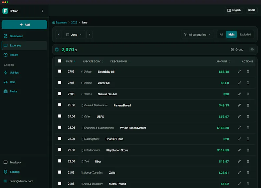Click the calculator icon beside total 2,370
This screenshot has width=261, height=188.
pos(57,50)
